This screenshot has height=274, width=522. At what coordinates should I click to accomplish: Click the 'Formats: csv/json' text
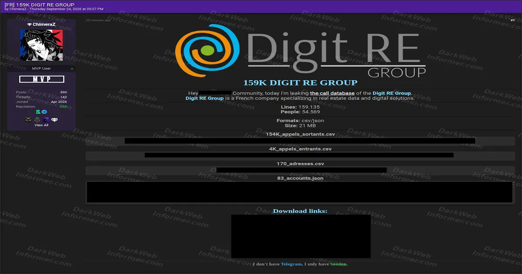300,120
